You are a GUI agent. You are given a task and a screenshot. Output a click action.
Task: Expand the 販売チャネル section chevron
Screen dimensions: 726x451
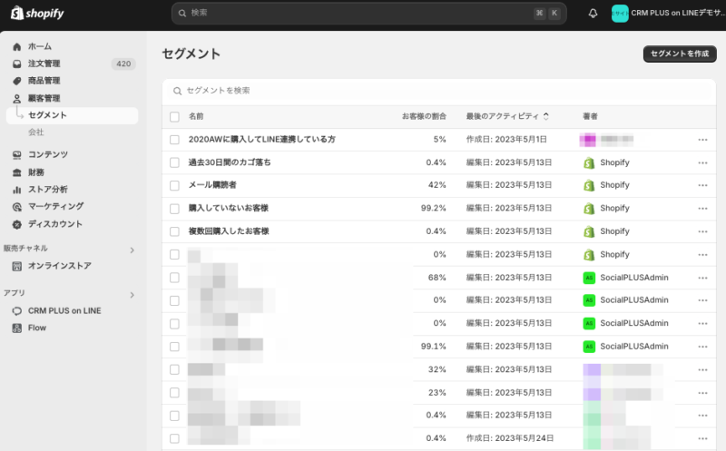(x=132, y=250)
